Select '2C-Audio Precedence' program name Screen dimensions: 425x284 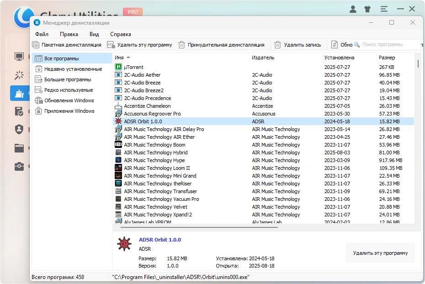[148, 98]
